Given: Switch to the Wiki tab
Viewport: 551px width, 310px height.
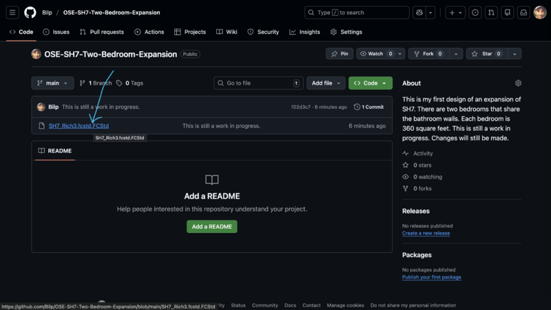Looking at the screenshot, I should click(227, 32).
